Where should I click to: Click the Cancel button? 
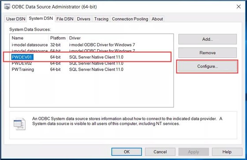160,152
